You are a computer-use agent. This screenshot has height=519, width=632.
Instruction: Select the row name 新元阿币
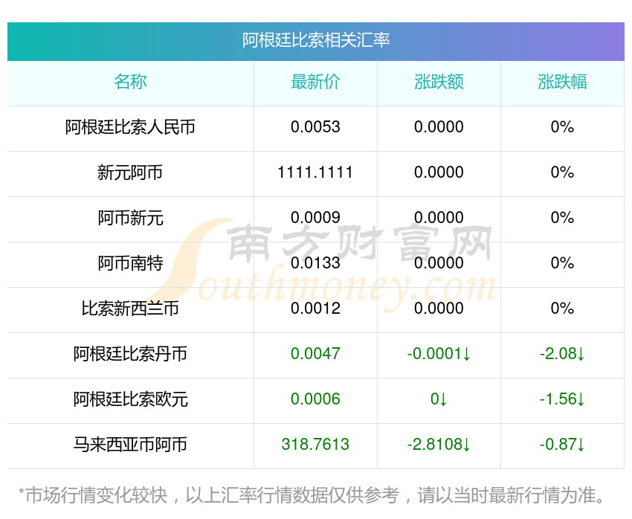[x=130, y=173]
